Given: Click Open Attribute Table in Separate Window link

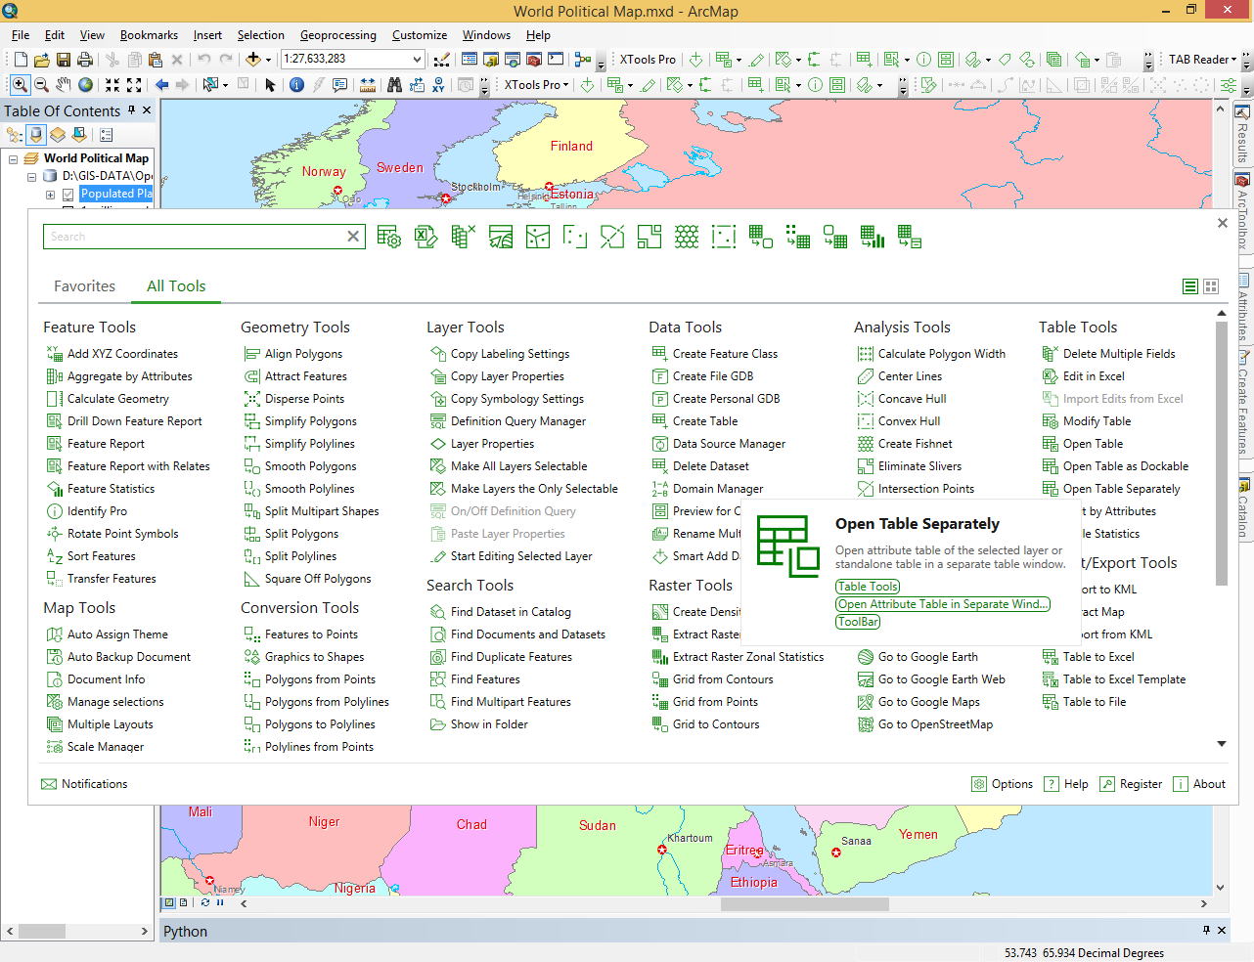Looking at the screenshot, I should 943,604.
